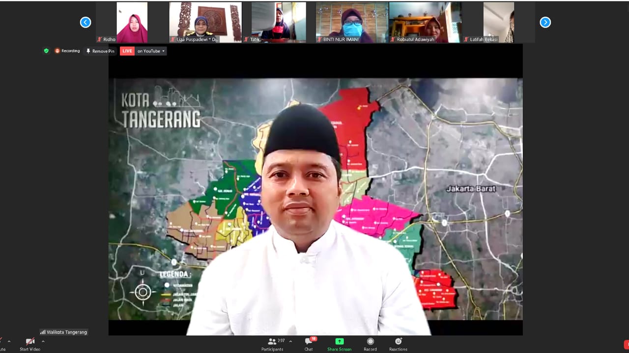Toggle the microphone mute button

[1, 344]
